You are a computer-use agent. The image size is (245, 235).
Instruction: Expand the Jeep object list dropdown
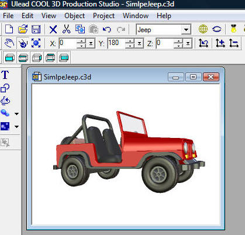[x=186, y=30]
